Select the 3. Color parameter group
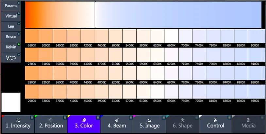The image size is (266, 134). (84, 124)
